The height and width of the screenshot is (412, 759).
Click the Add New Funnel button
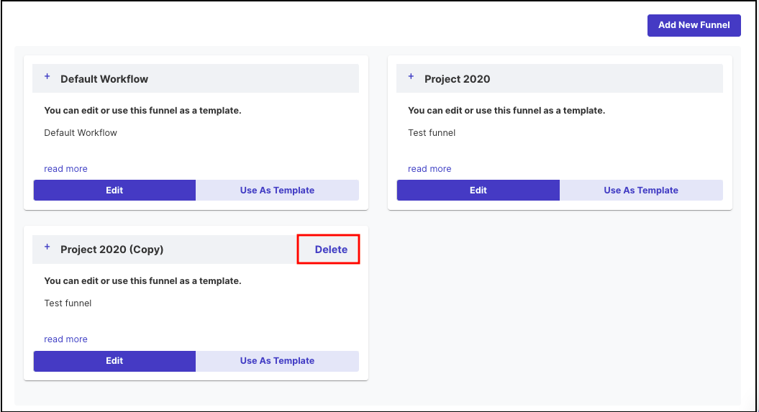point(694,25)
